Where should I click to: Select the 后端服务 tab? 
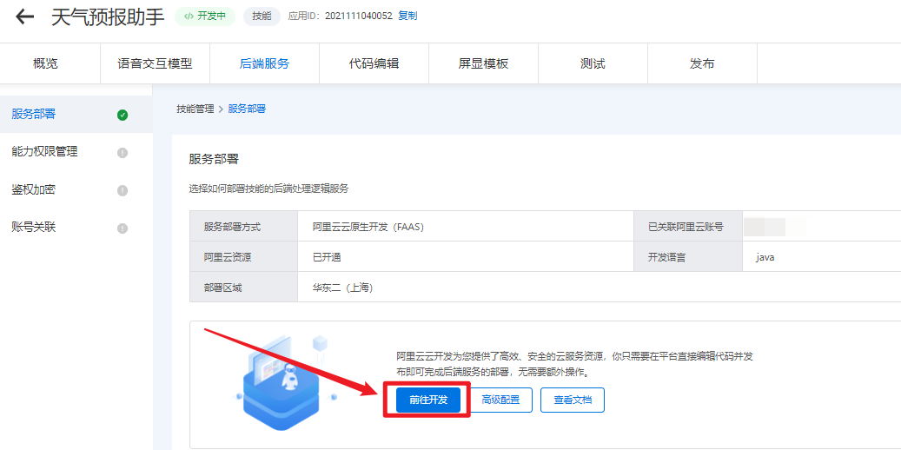click(x=264, y=63)
